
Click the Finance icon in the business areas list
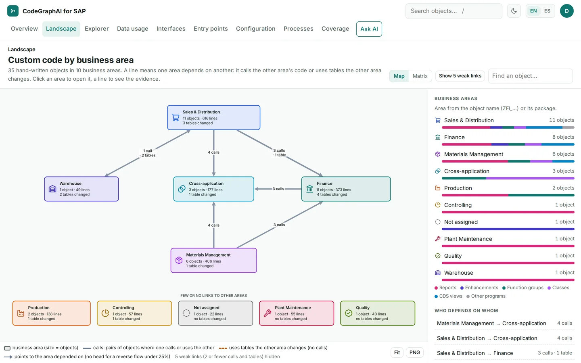[438, 137]
